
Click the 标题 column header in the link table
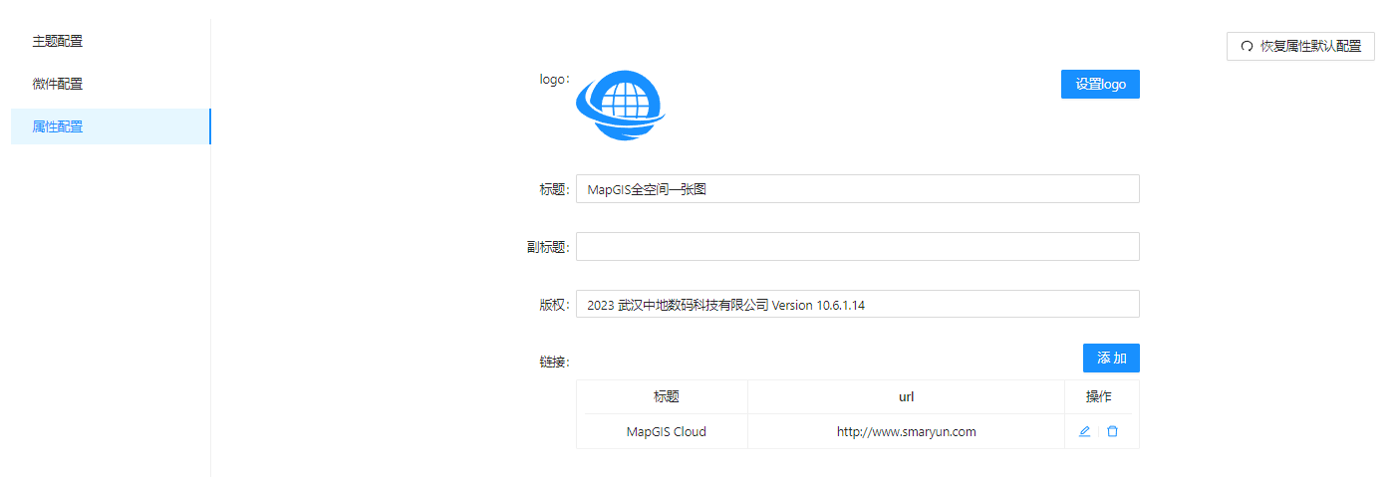click(x=666, y=396)
